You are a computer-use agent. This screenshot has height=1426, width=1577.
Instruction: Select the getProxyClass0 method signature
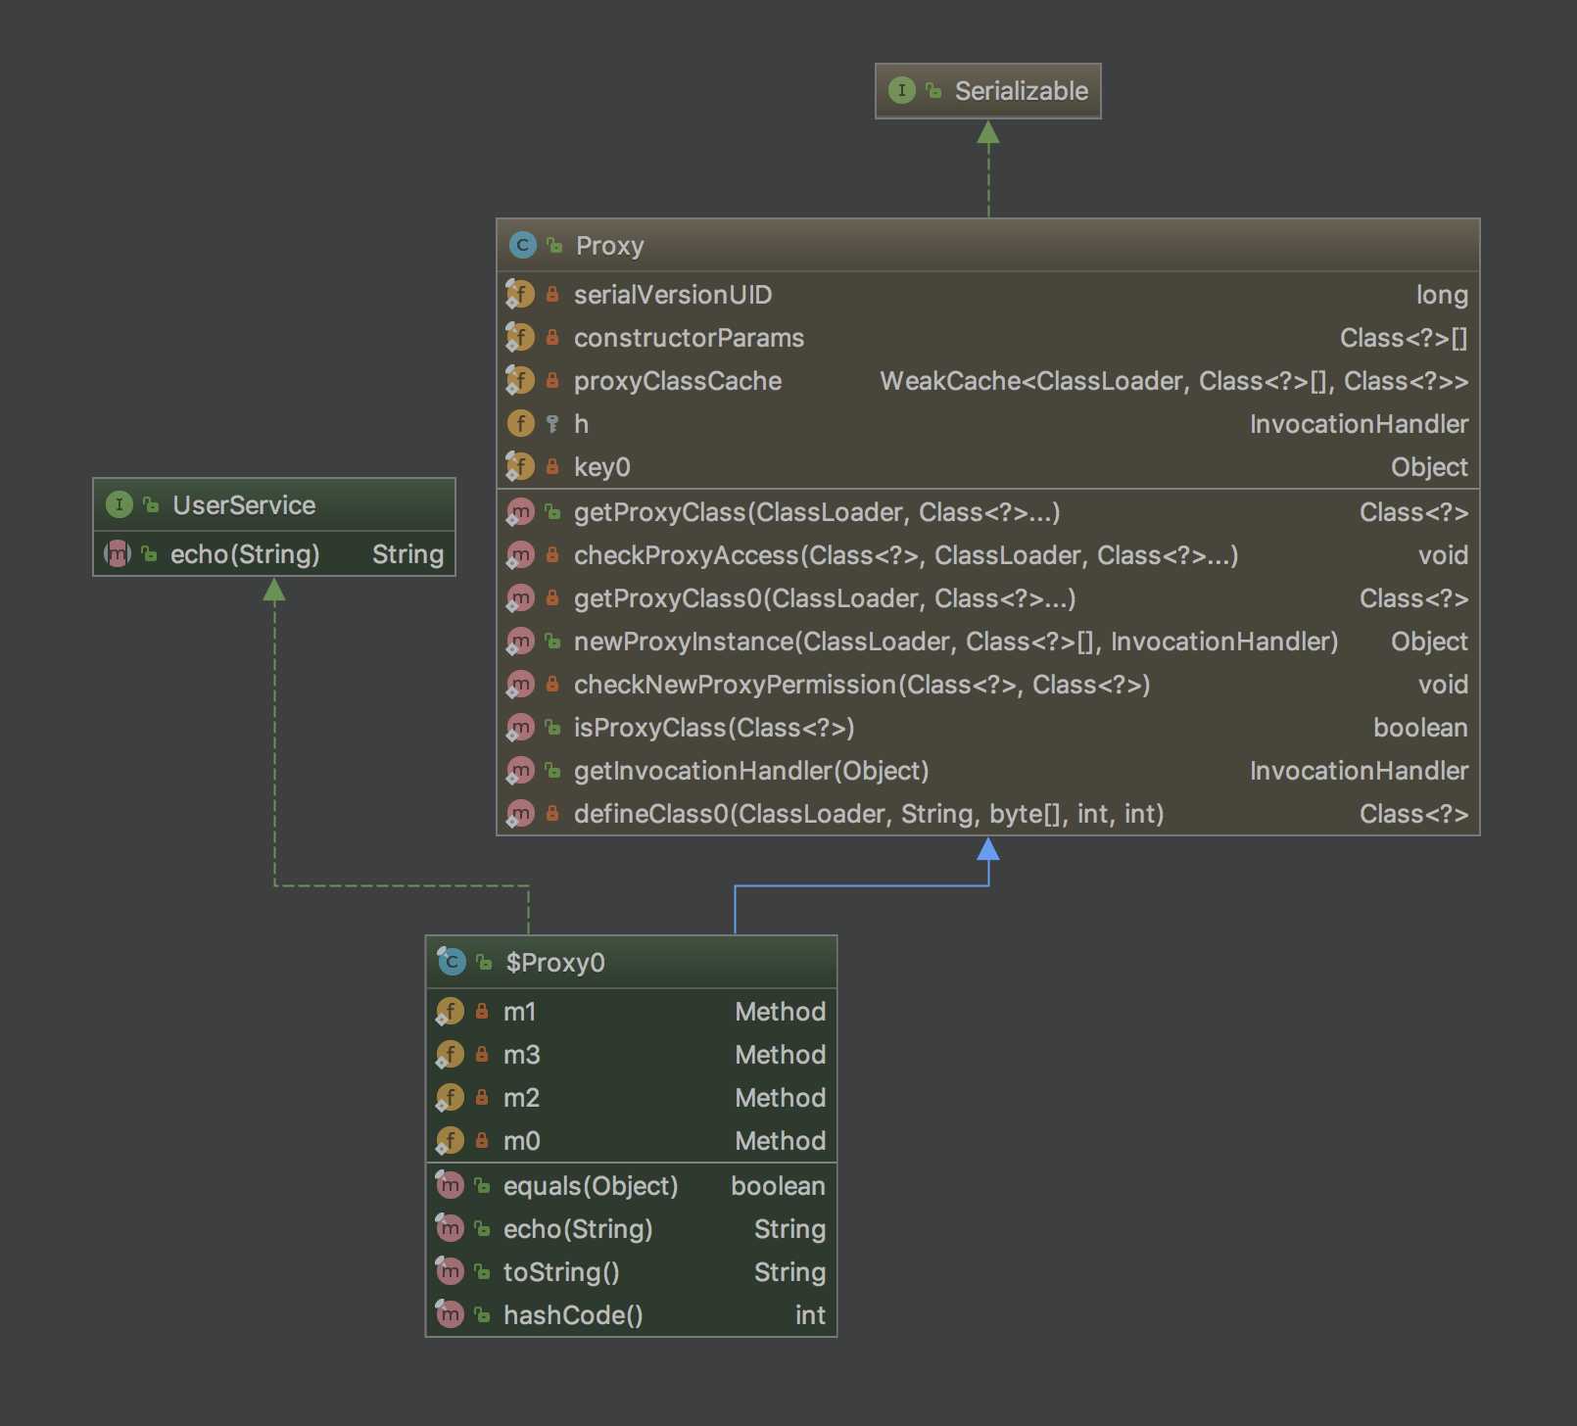point(825,598)
